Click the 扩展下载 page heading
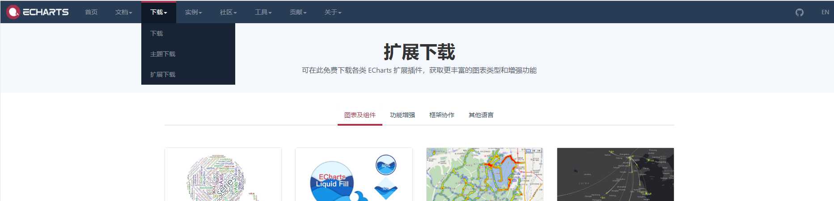The height and width of the screenshot is (201, 834). 419,52
